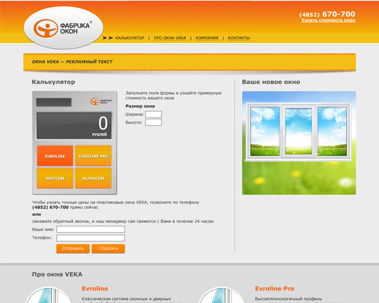Click the Ваше новое окно heading
Viewport: 379px width, 303px height.
click(x=271, y=82)
